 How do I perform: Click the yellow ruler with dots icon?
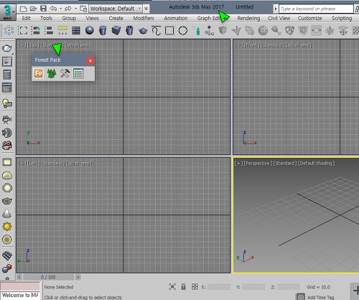pyautogui.click(x=62, y=30)
